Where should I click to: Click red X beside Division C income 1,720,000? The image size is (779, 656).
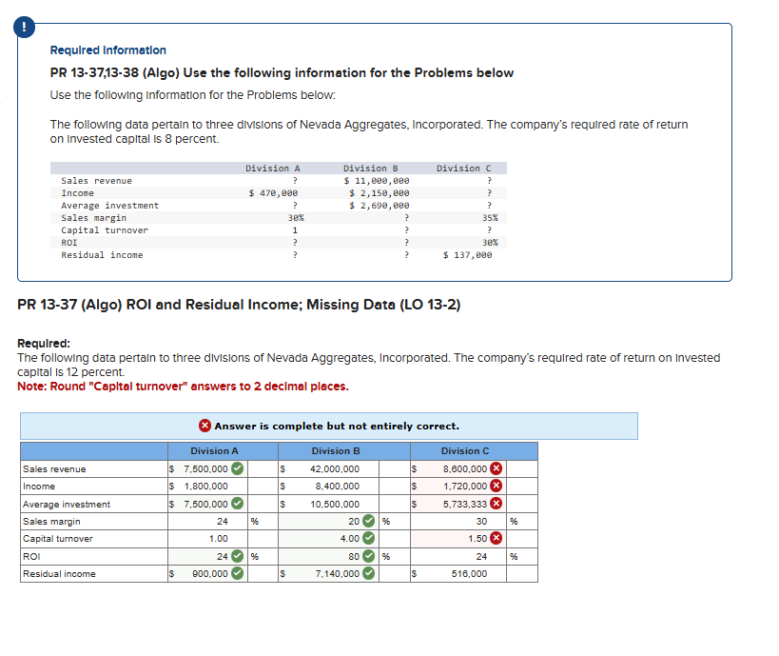[496, 486]
